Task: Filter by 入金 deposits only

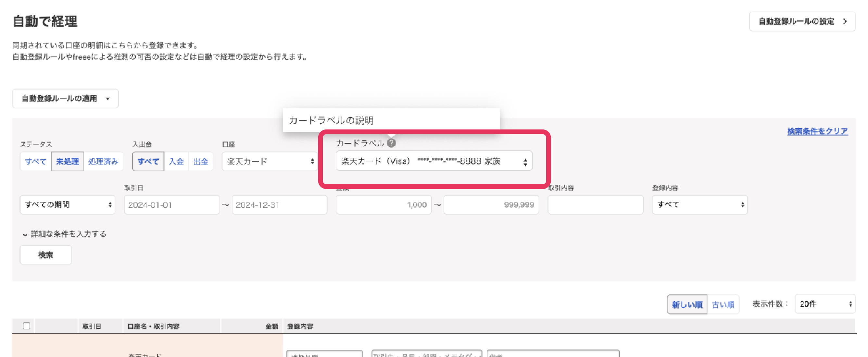Action: 176,162
